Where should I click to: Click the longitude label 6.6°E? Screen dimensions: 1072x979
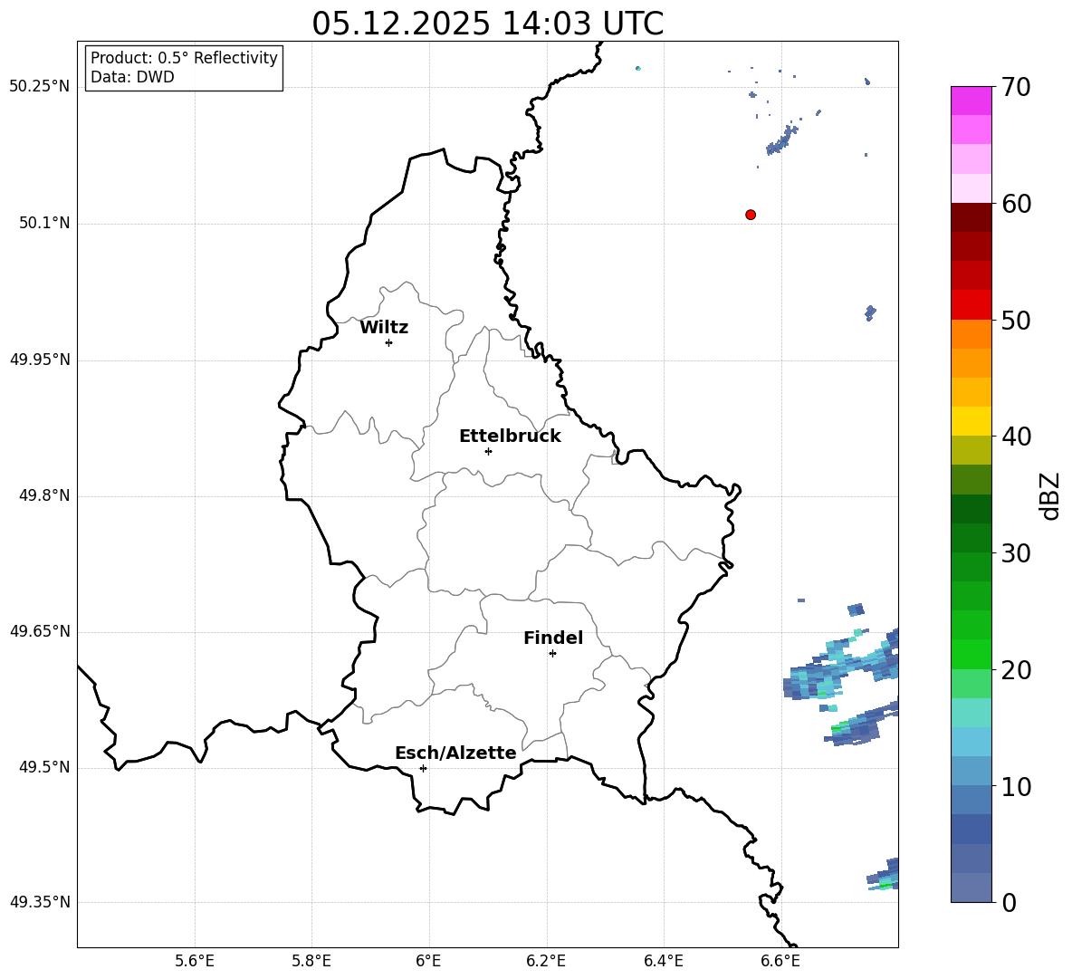click(780, 961)
